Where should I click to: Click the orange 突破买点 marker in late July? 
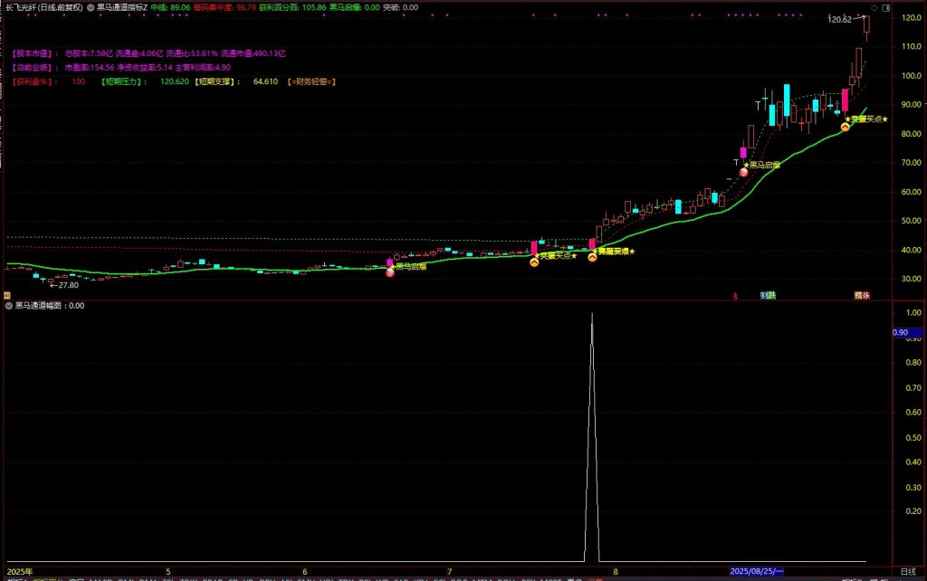[534, 262]
